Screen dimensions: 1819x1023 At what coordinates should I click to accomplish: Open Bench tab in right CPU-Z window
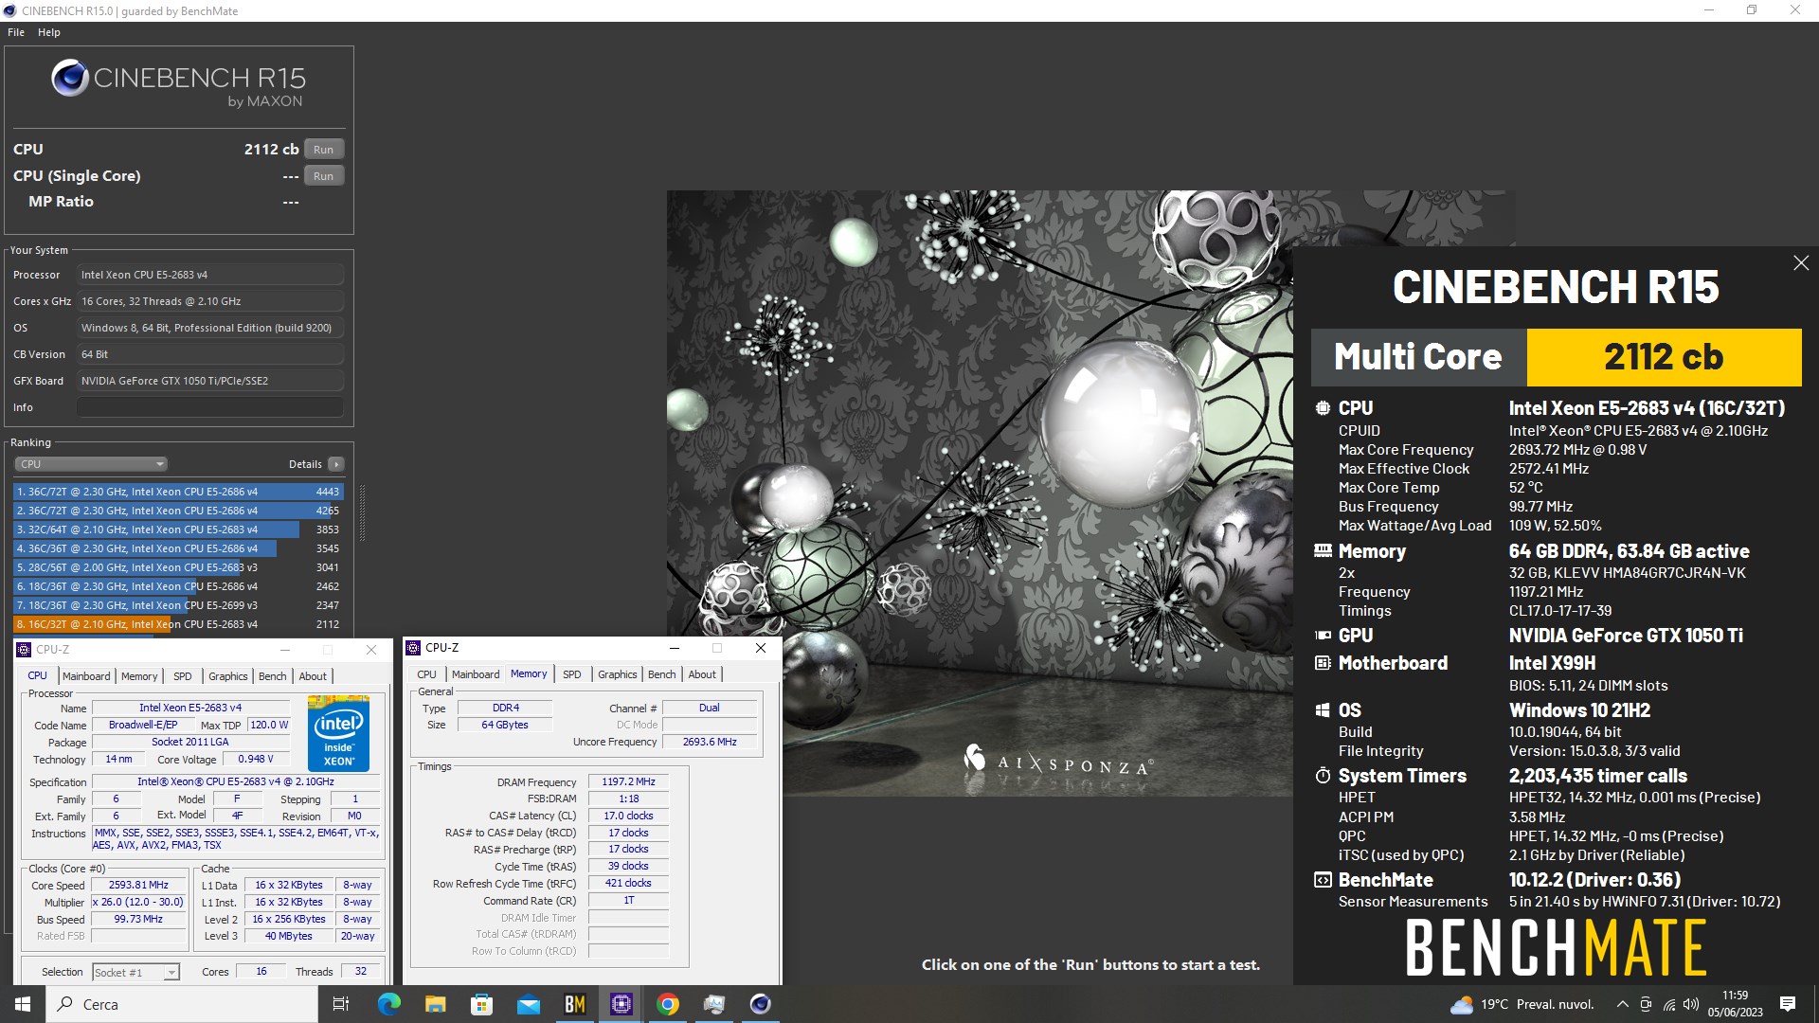[662, 674]
